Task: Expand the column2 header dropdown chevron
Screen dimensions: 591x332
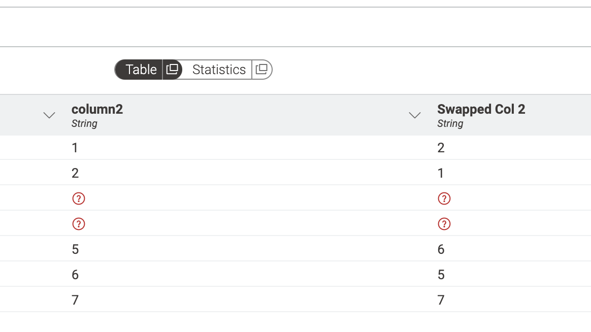Action: click(x=49, y=115)
